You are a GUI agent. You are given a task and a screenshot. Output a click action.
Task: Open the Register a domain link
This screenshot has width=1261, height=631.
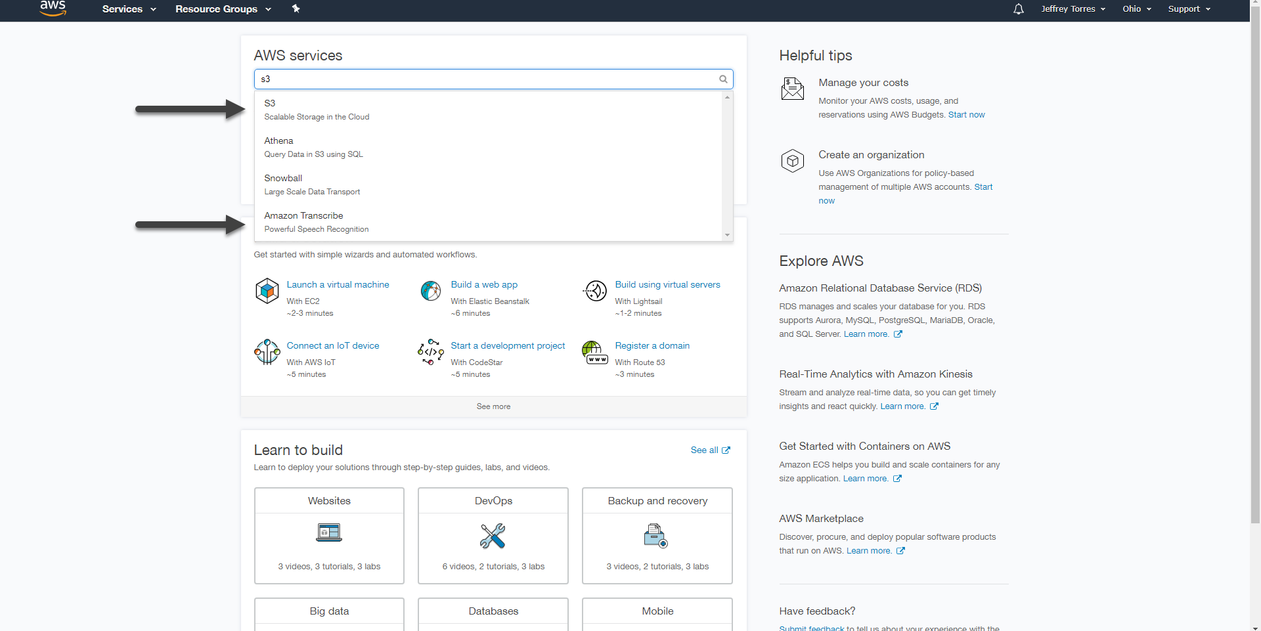click(x=652, y=345)
